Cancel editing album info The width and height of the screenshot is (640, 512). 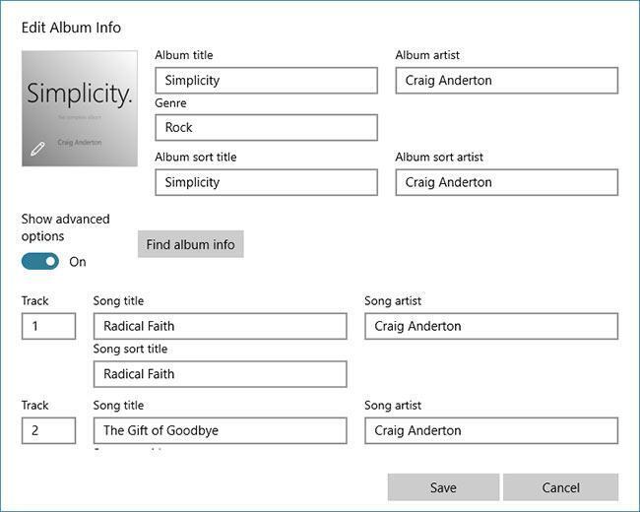point(560,487)
